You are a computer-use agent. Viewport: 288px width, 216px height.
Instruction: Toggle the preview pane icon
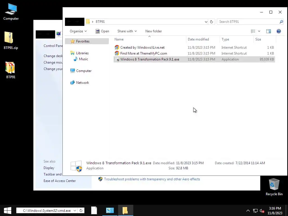point(269,31)
